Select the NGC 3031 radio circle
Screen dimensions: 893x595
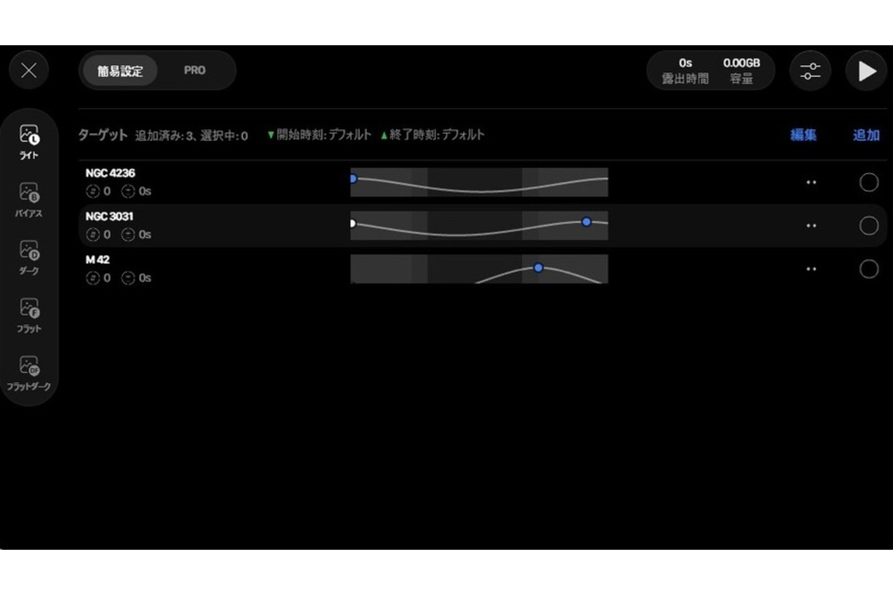(869, 226)
